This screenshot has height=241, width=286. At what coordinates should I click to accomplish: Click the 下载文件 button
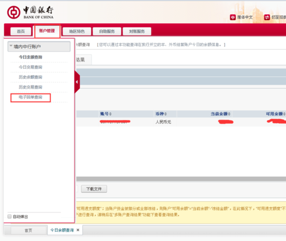(x=94, y=189)
